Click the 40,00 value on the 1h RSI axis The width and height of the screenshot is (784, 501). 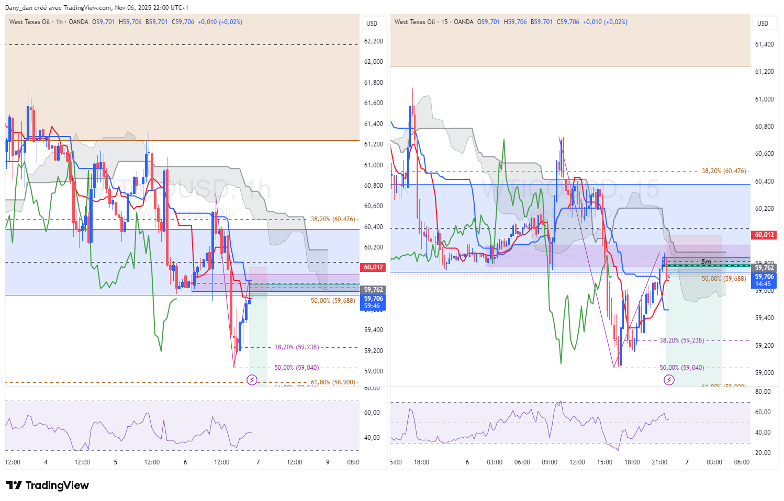pyautogui.click(x=372, y=438)
